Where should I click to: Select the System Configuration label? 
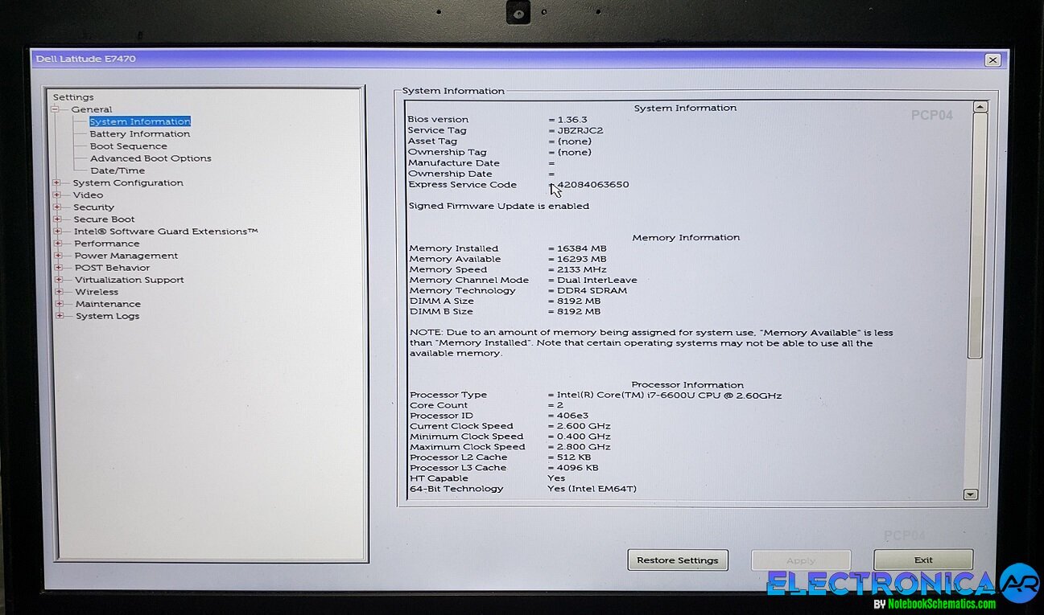[128, 182]
